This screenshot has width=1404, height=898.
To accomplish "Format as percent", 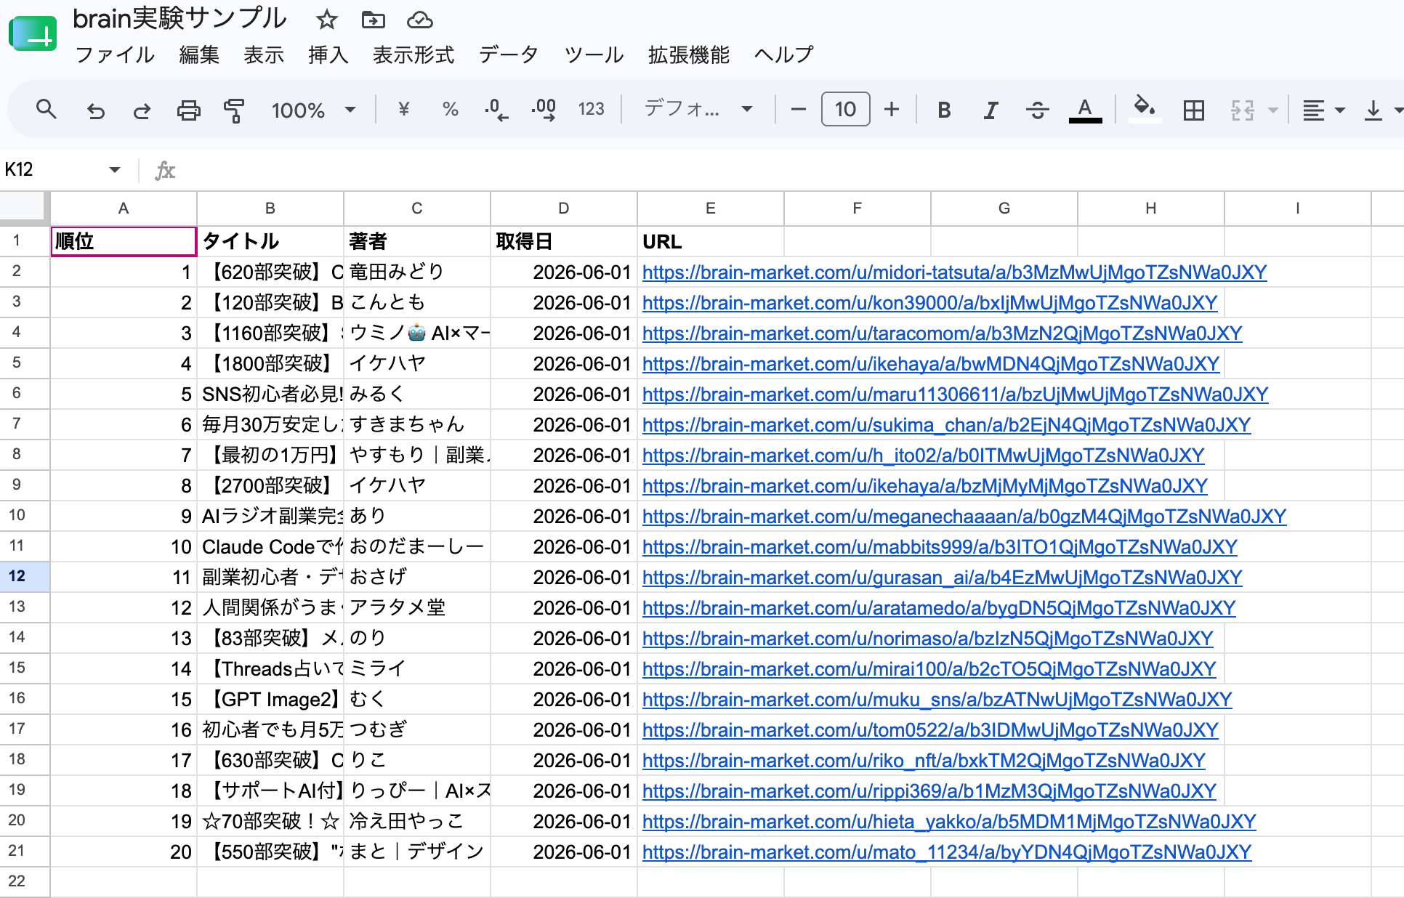I will click(451, 110).
